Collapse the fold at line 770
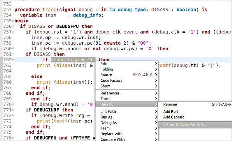Viewport: 232px width, 141px height. 13,104
